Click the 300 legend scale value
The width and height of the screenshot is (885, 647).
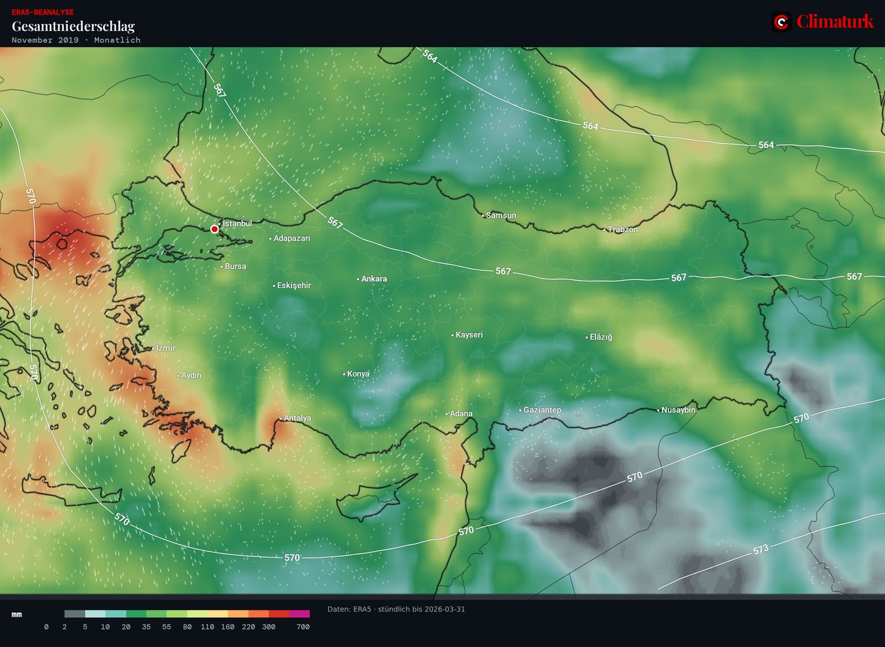point(269,627)
